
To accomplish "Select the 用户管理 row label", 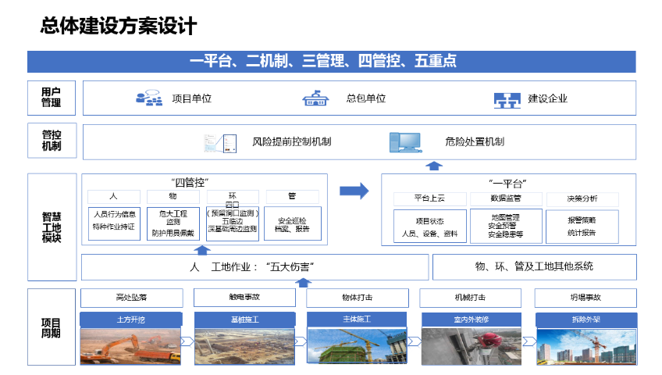I will click(x=52, y=97).
